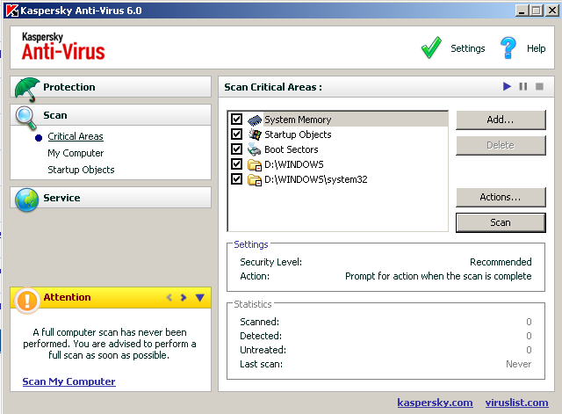The height and width of the screenshot is (414, 562).
Task: Select Startup Objects in the left sidebar
Action: [81, 170]
